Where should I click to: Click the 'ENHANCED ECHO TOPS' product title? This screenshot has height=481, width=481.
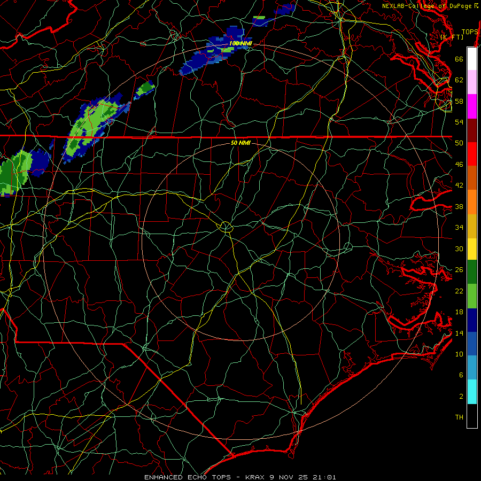(187, 477)
